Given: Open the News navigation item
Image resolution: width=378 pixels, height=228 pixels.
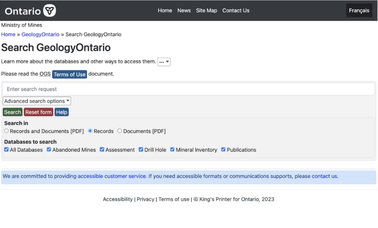Looking at the screenshot, I should 184,11.
